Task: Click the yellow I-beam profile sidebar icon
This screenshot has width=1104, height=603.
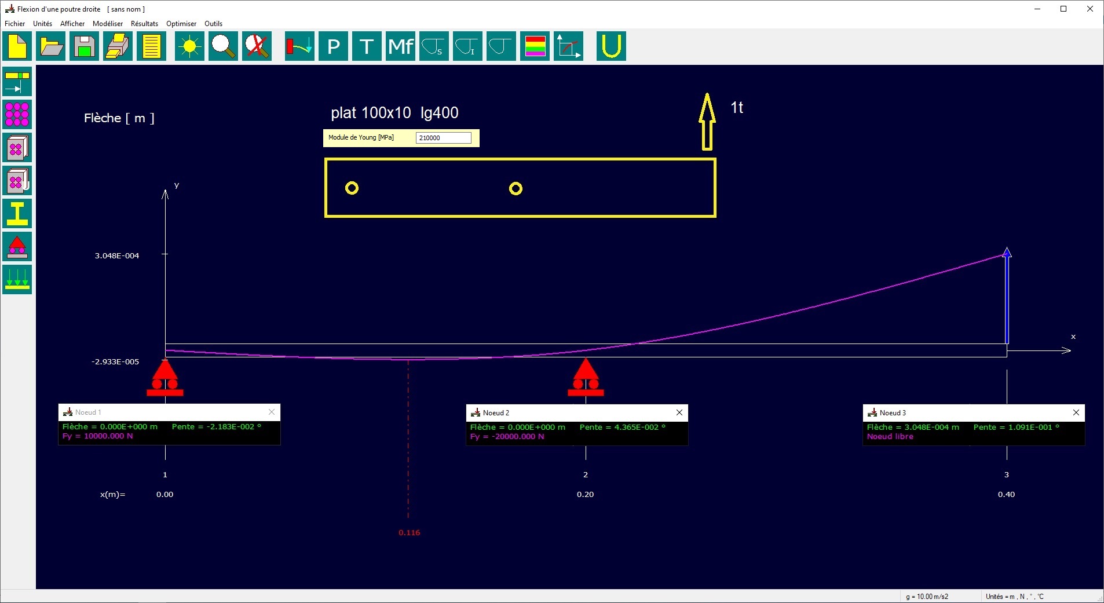Action: (17, 214)
